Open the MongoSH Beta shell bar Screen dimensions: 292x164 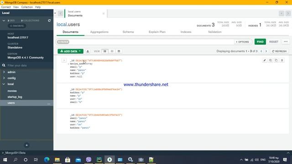(x=146, y=153)
